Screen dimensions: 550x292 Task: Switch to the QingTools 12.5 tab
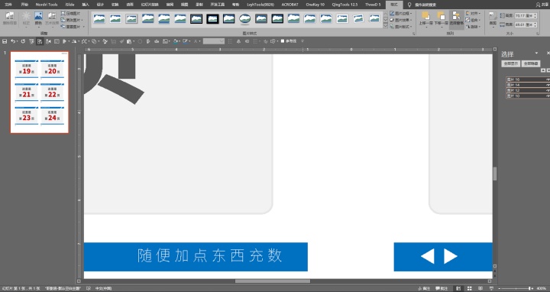345,5
